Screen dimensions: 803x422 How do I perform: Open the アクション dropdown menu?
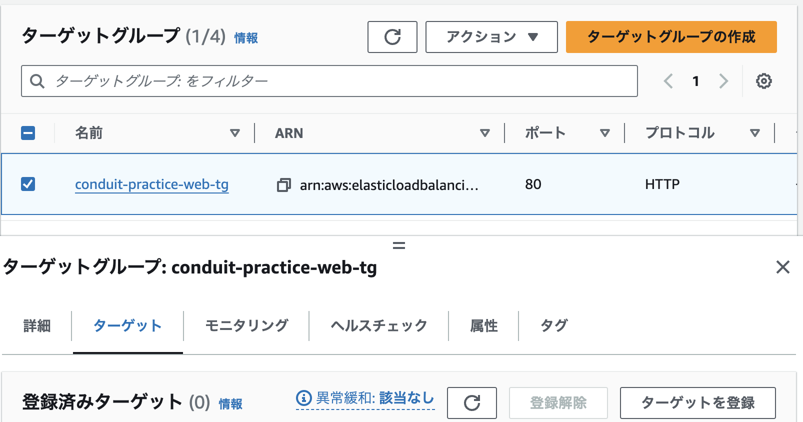pos(491,36)
